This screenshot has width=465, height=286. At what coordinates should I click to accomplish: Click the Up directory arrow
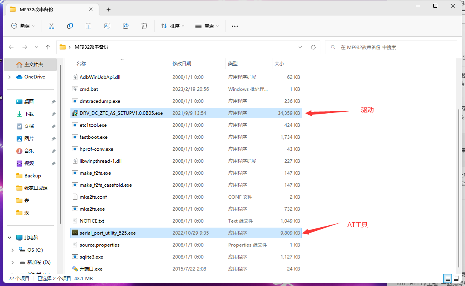[48, 47]
